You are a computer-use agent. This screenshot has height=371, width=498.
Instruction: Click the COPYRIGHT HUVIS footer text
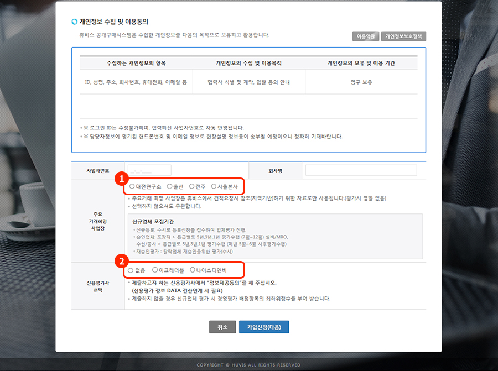[248, 365]
